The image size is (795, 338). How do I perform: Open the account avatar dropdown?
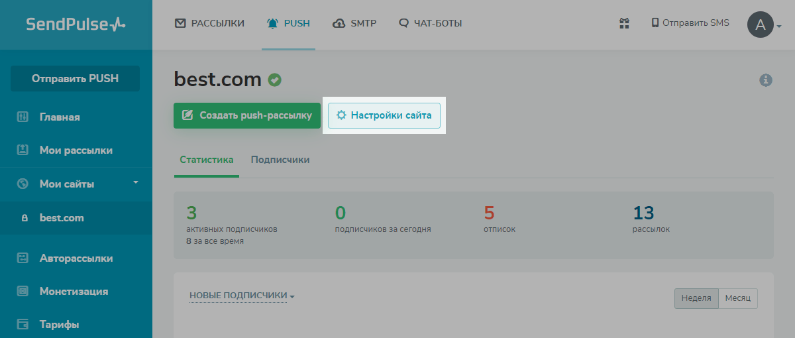pyautogui.click(x=765, y=25)
